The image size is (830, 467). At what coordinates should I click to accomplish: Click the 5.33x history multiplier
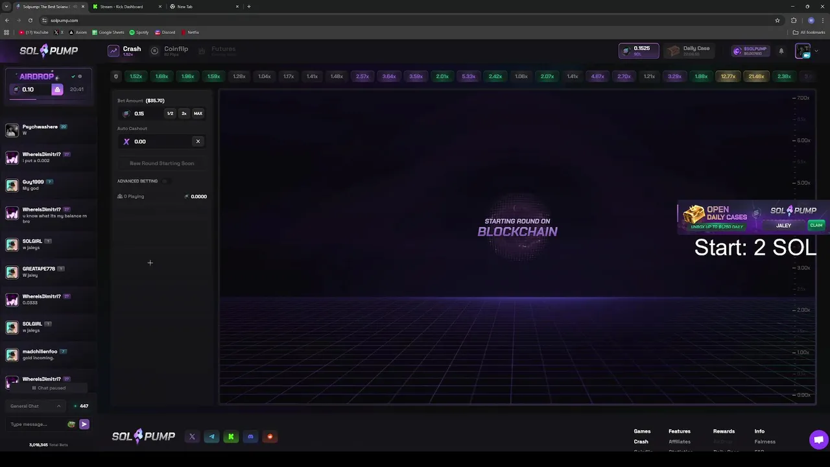(469, 77)
